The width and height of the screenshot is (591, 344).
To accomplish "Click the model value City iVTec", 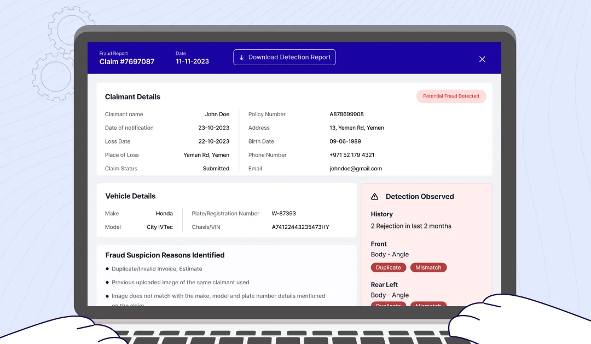I will pos(160,227).
